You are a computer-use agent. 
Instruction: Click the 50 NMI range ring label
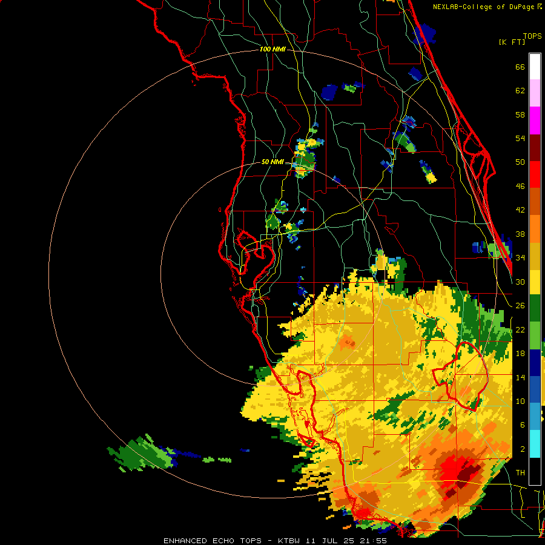click(272, 162)
